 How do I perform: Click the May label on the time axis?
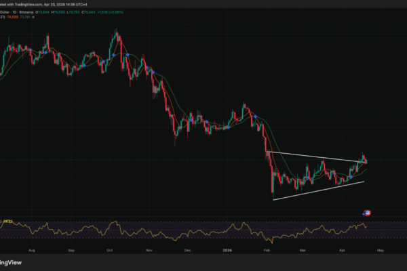coord(381,250)
